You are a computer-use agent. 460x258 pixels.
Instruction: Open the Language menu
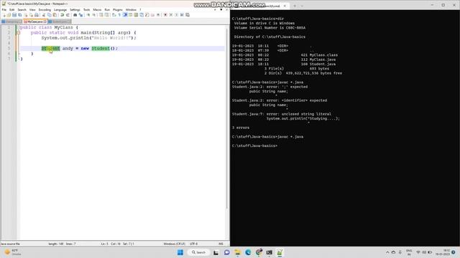pos(60,9)
